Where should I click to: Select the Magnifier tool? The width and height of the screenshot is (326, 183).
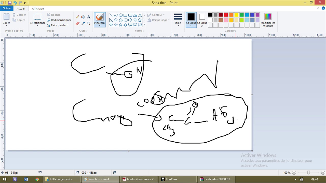[x=89, y=23]
